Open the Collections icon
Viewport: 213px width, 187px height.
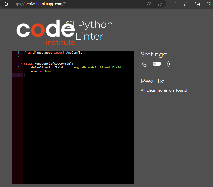[197, 4]
